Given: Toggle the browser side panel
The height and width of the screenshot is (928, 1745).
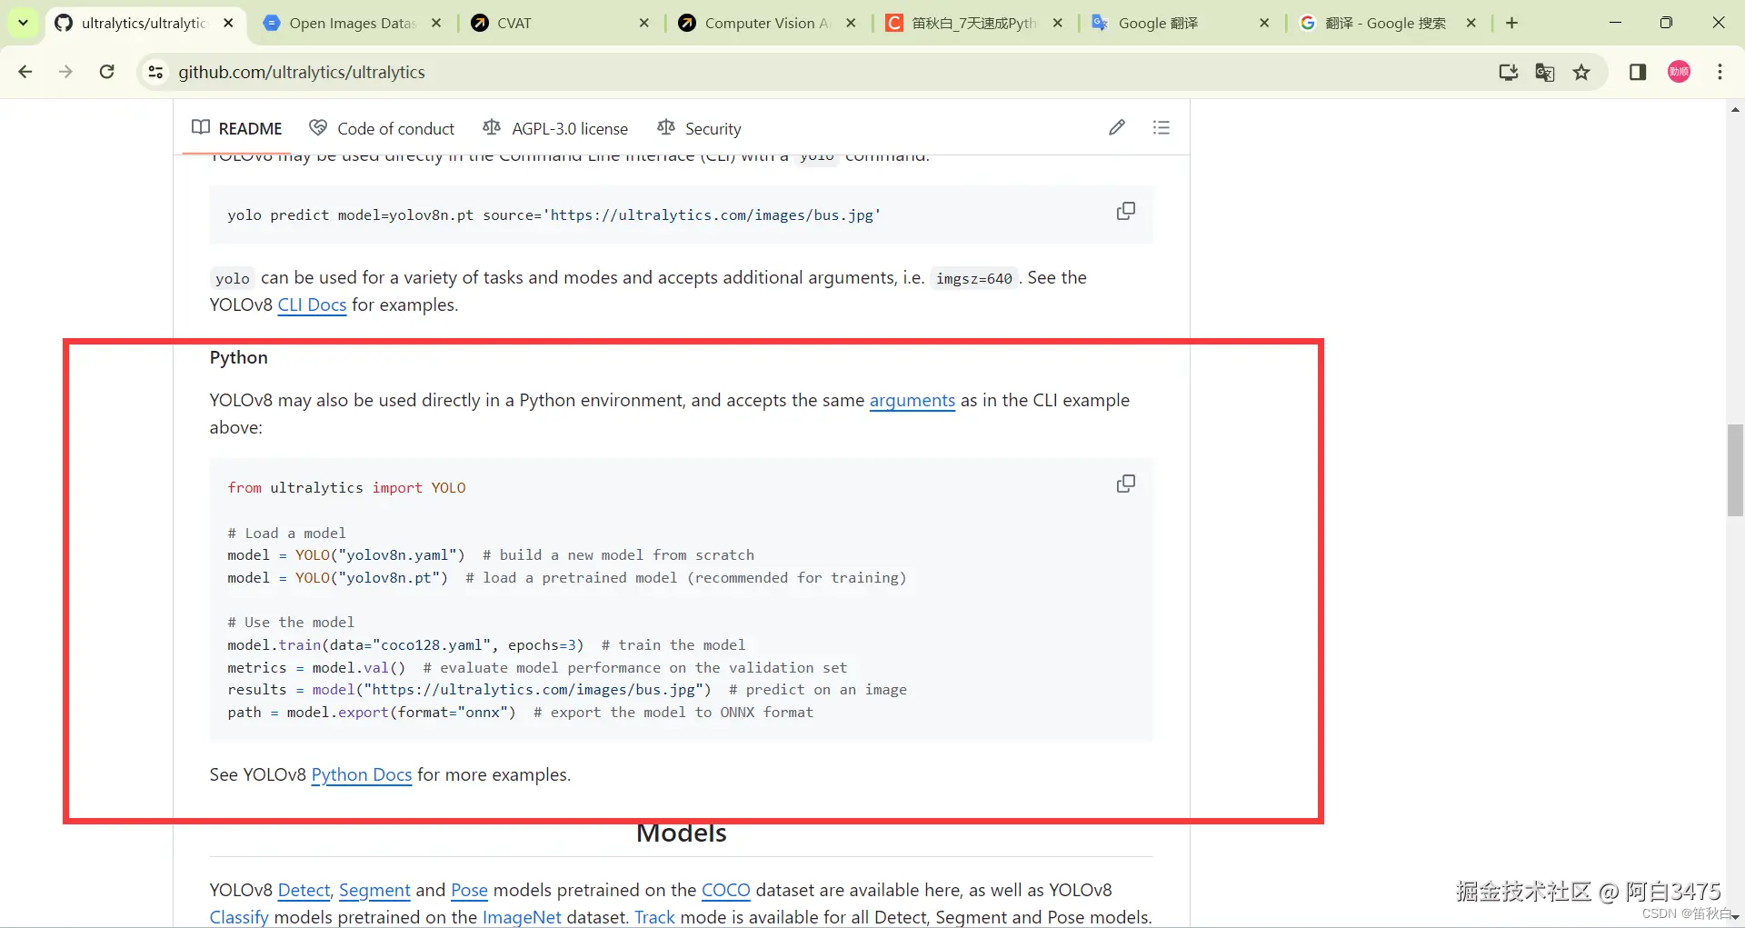Looking at the screenshot, I should 1638,72.
